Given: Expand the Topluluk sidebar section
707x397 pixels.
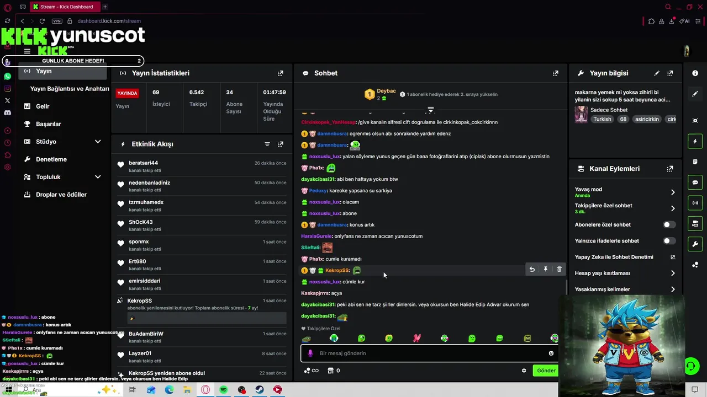Looking at the screenshot, I should point(98,177).
